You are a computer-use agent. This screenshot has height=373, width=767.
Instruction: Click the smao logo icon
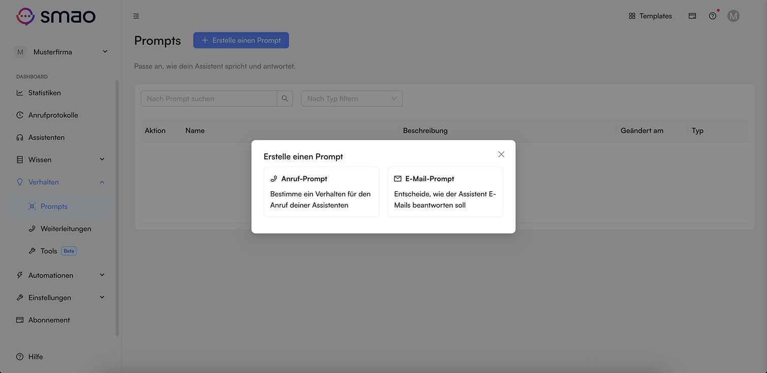[25, 16]
